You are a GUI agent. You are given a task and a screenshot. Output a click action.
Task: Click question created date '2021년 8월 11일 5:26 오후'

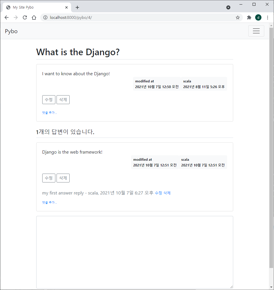[204, 87]
